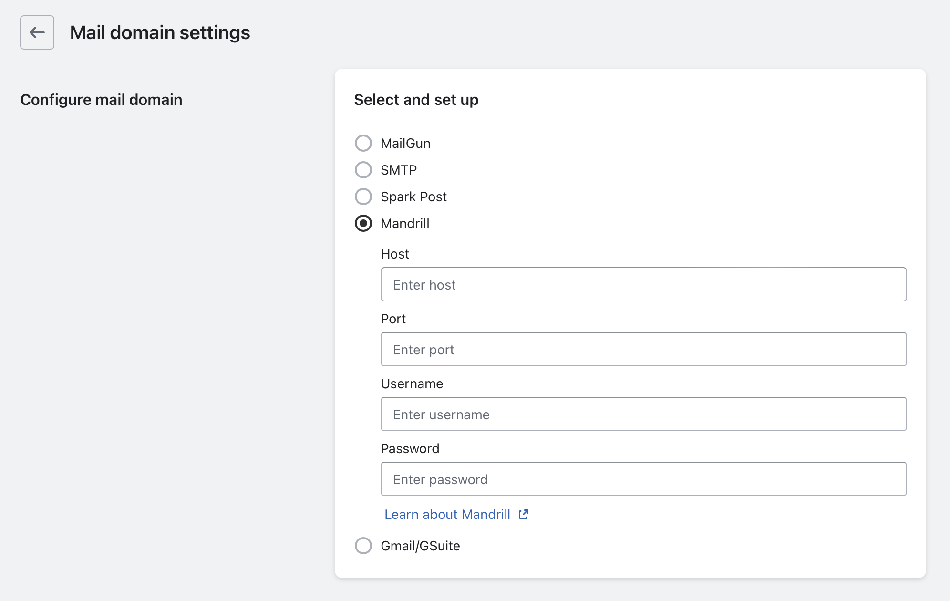The height and width of the screenshot is (601, 950).
Task: Click the selected Mandrill radio button
Action: [x=363, y=223]
